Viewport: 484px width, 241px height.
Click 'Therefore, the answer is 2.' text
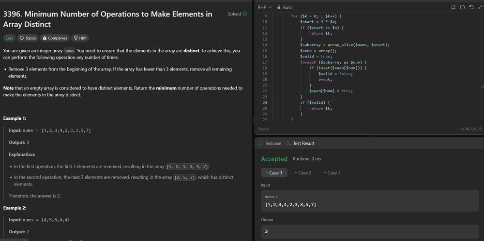click(x=34, y=196)
